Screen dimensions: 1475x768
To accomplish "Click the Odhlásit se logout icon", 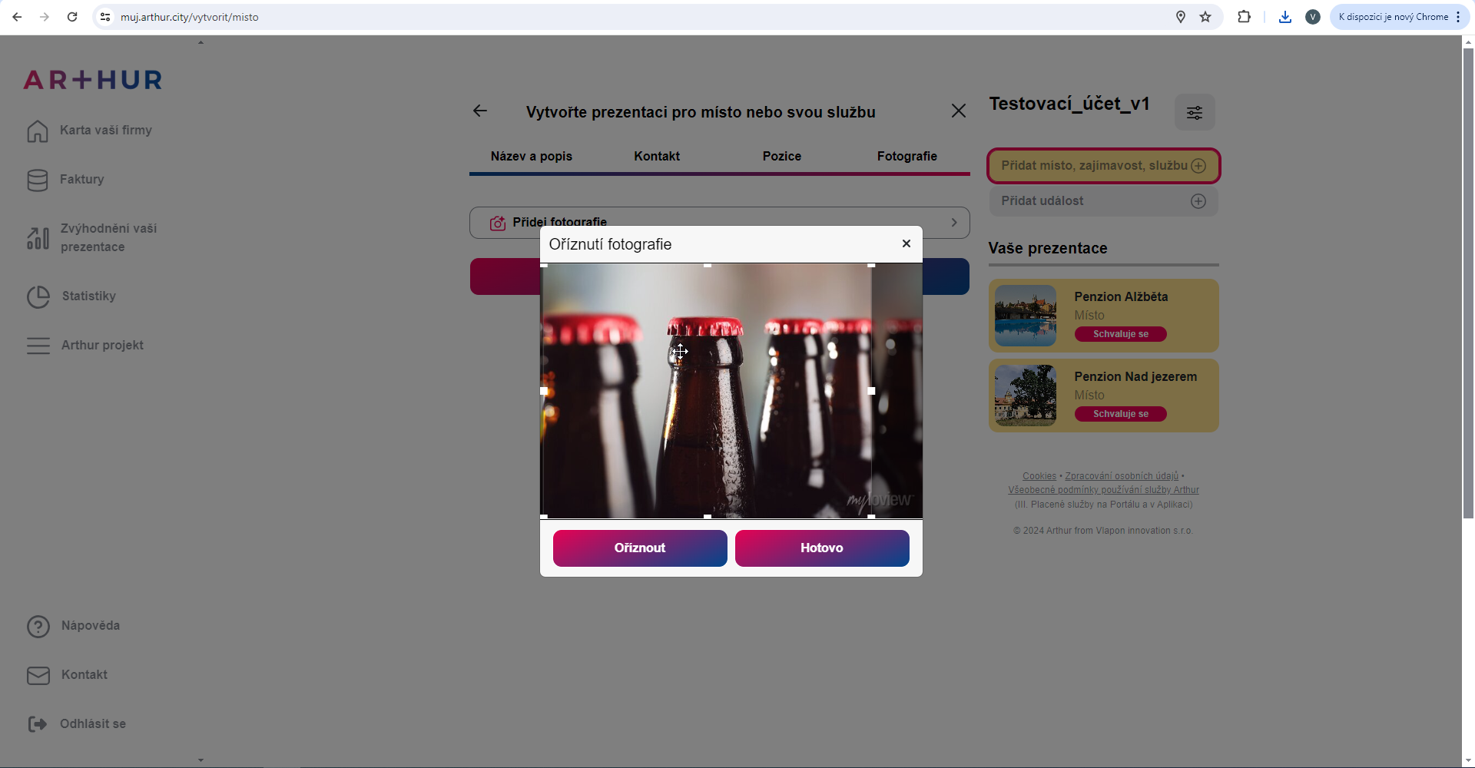I will [38, 724].
